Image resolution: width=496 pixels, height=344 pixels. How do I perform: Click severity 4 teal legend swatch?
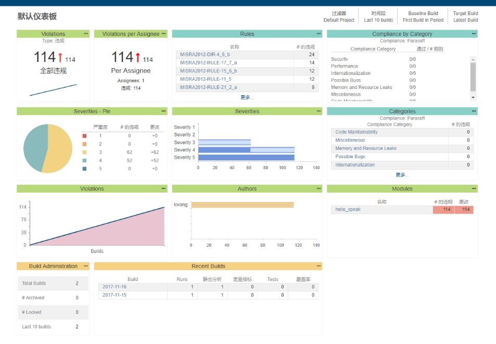coord(84,160)
